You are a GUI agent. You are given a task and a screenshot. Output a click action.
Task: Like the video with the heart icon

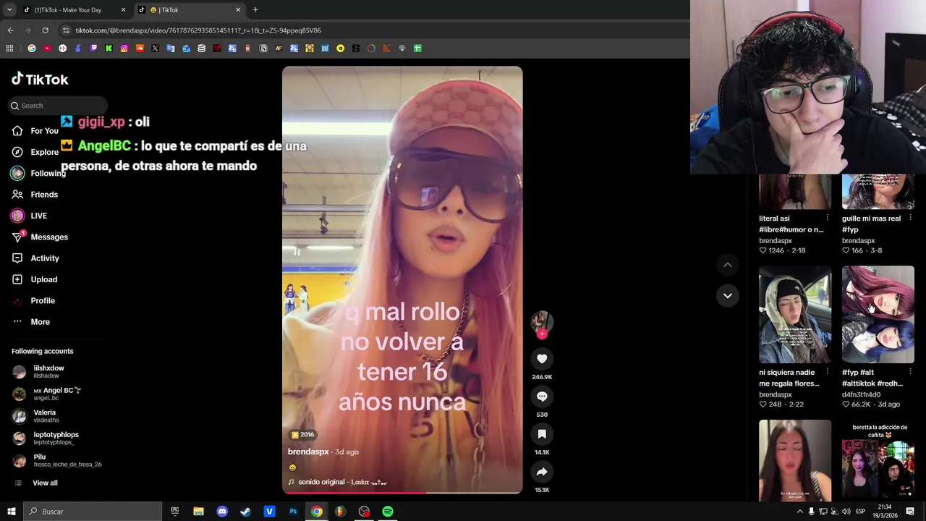[x=542, y=359]
